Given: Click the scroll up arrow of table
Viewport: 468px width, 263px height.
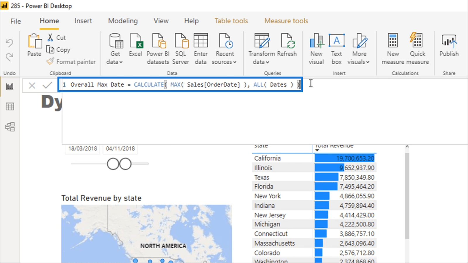Looking at the screenshot, I should click(x=407, y=146).
